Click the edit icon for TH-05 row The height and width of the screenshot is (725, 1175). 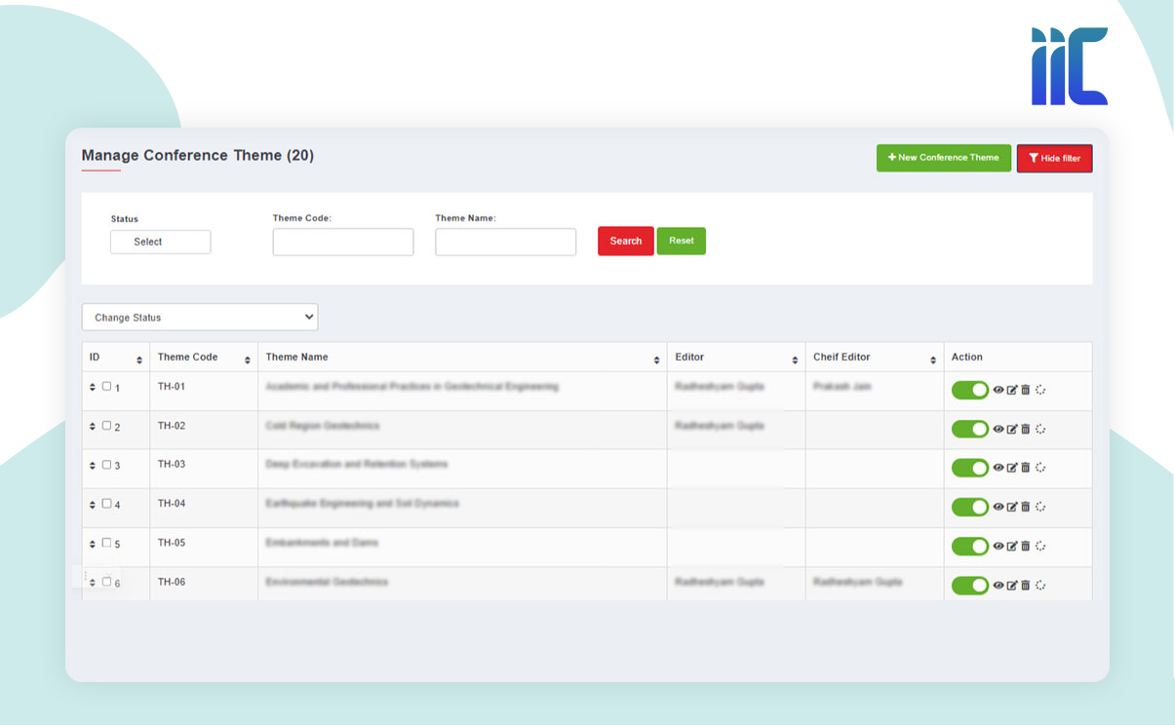[x=1012, y=546]
